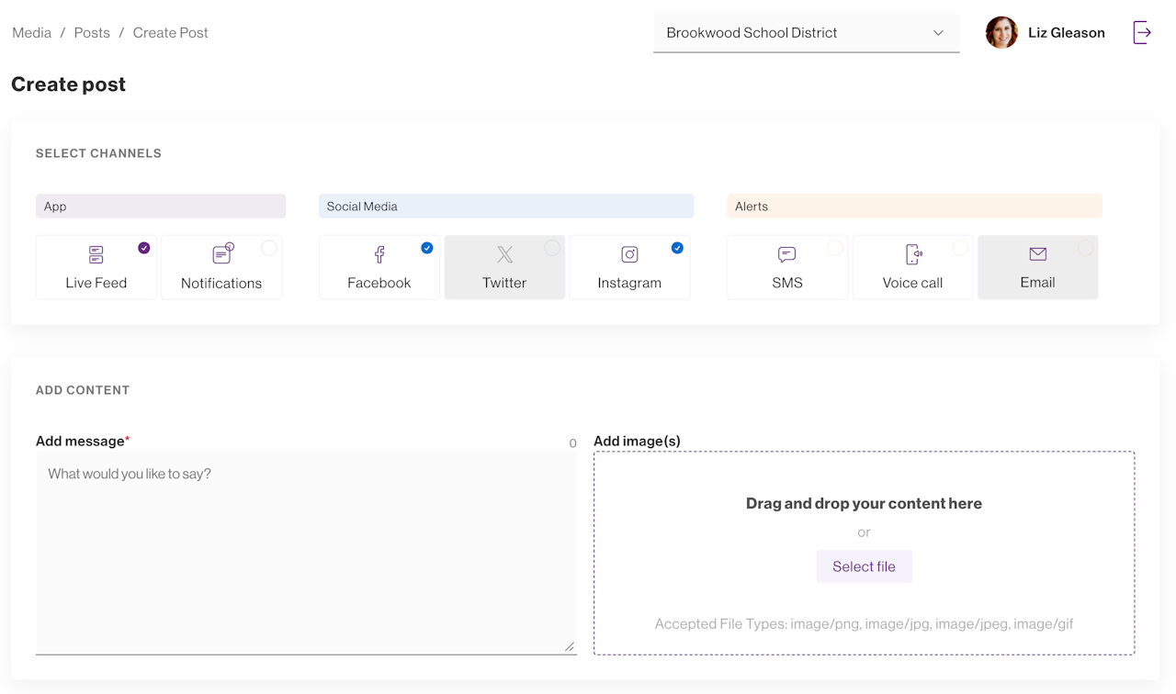Focus the Add message text area
The image size is (1176, 694).
pos(306,551)
